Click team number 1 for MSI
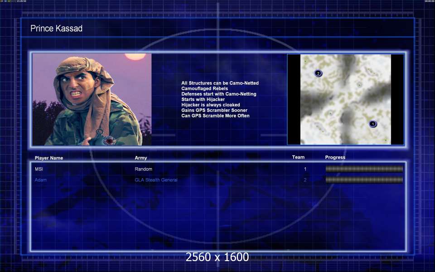Viewport: 435px width, 272px height. [x=305, y=169]
